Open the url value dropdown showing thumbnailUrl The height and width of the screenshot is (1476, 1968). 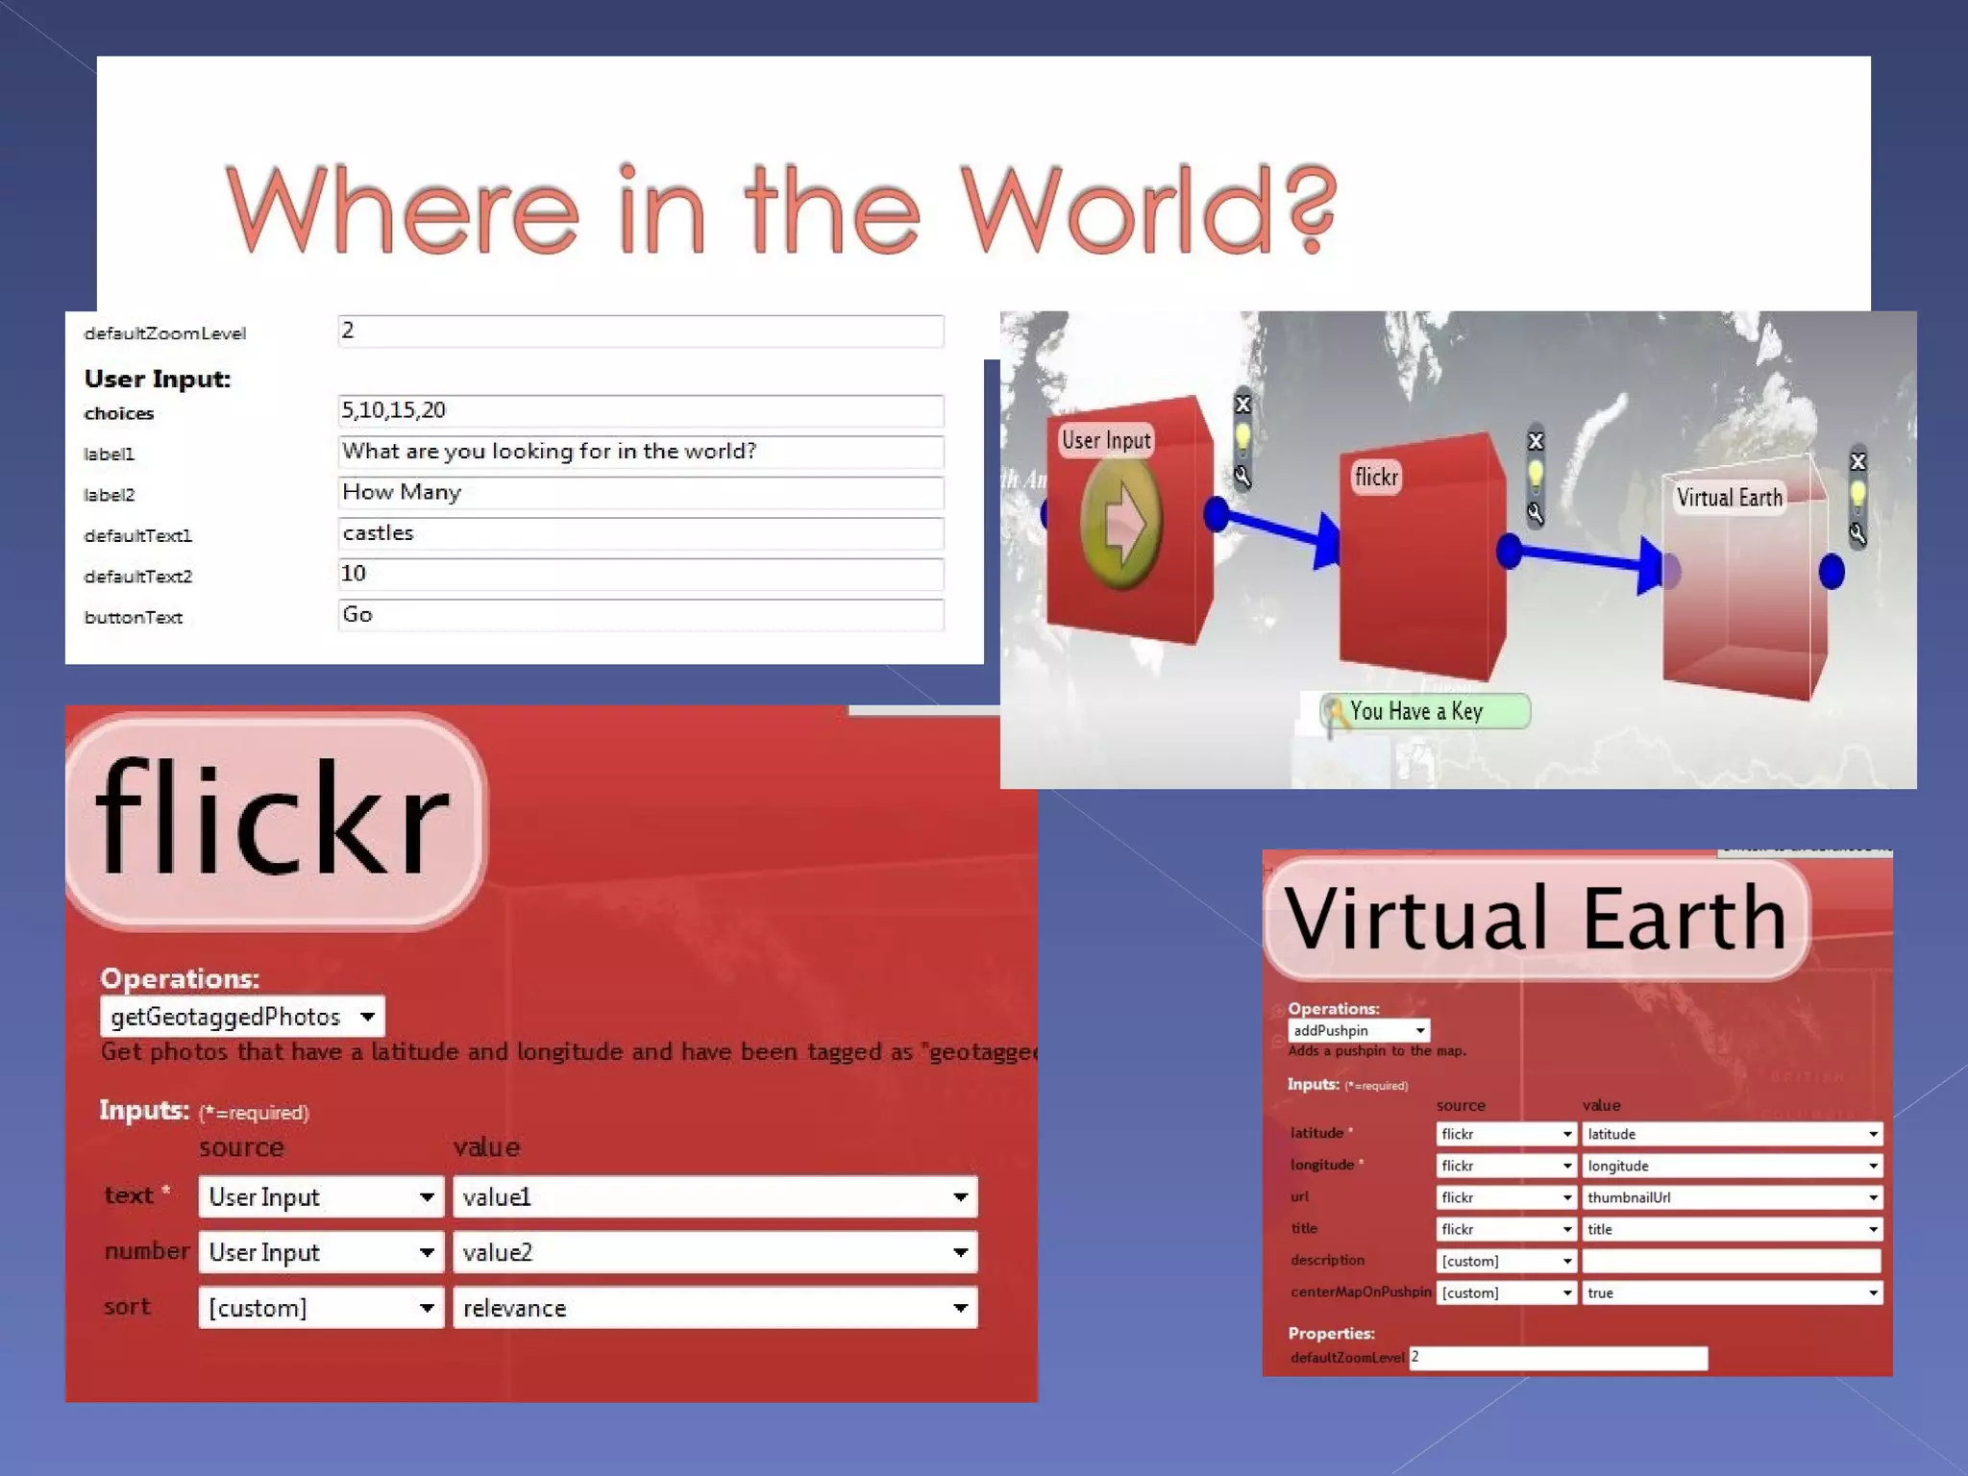point(1732,1197)
